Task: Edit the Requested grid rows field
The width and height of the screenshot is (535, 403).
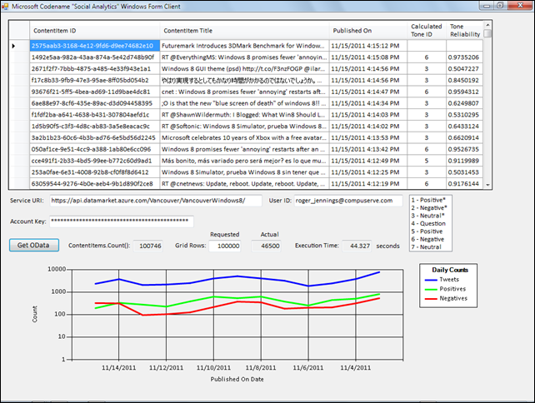Action: point(224,246)
